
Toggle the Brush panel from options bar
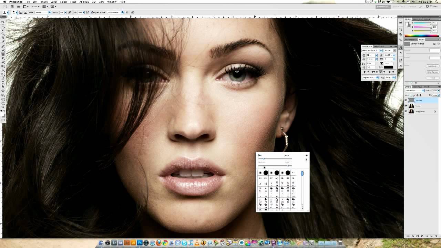click(21, 12)
